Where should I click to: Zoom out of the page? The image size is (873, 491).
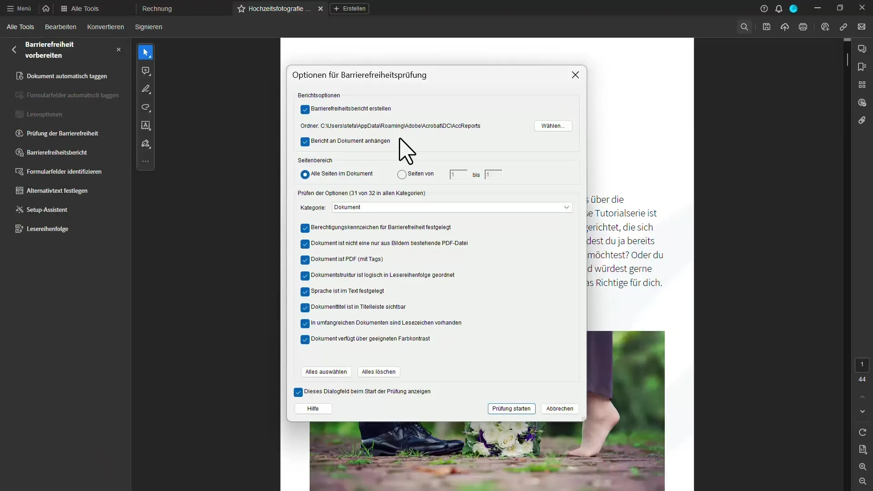pyautogui.click(x=863, y=481)
